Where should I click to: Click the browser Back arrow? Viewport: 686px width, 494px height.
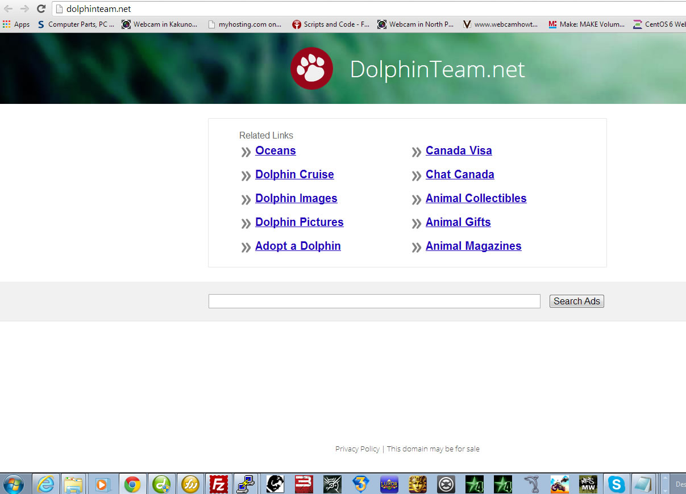[9, 9]
